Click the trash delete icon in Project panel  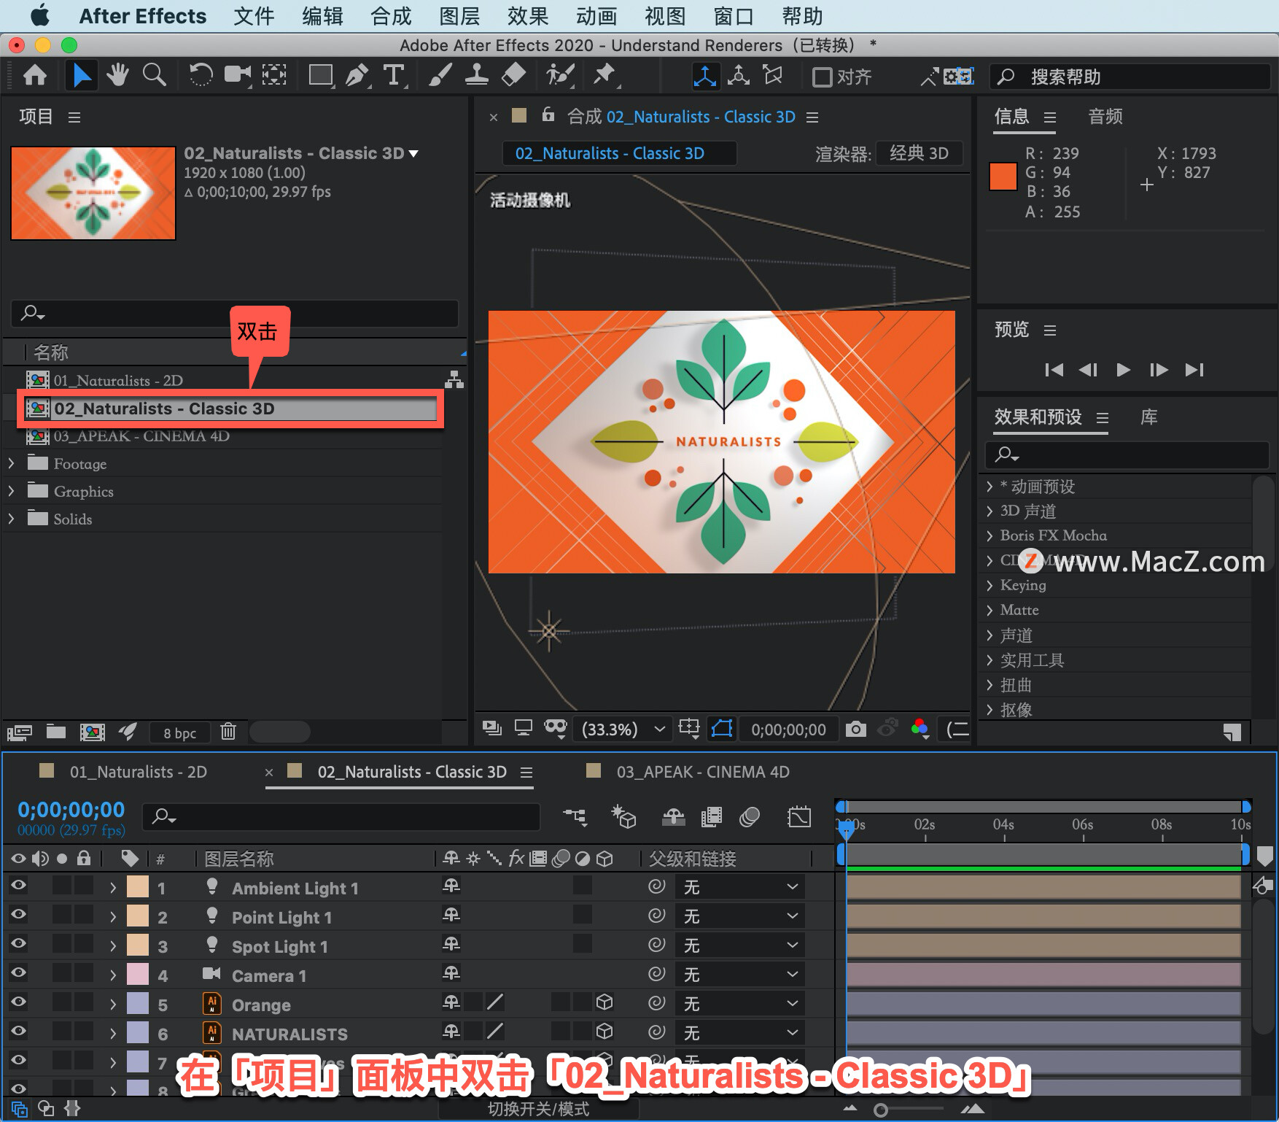228,731
